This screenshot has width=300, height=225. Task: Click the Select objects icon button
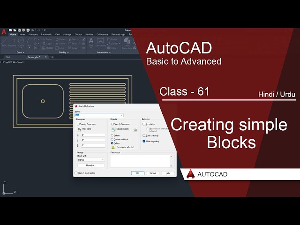pyautogui.click(x=113, y=129)
